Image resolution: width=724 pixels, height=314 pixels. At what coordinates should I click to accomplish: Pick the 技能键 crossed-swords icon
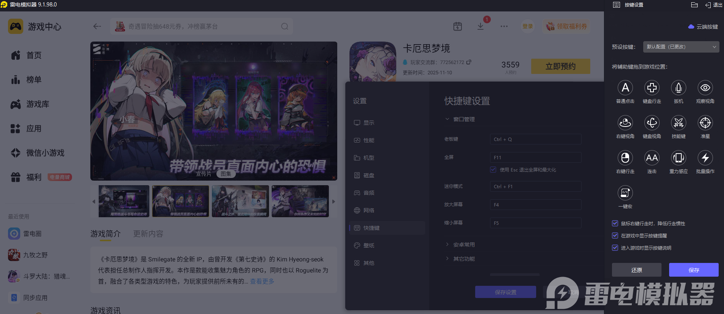click(x=678, y=123)
